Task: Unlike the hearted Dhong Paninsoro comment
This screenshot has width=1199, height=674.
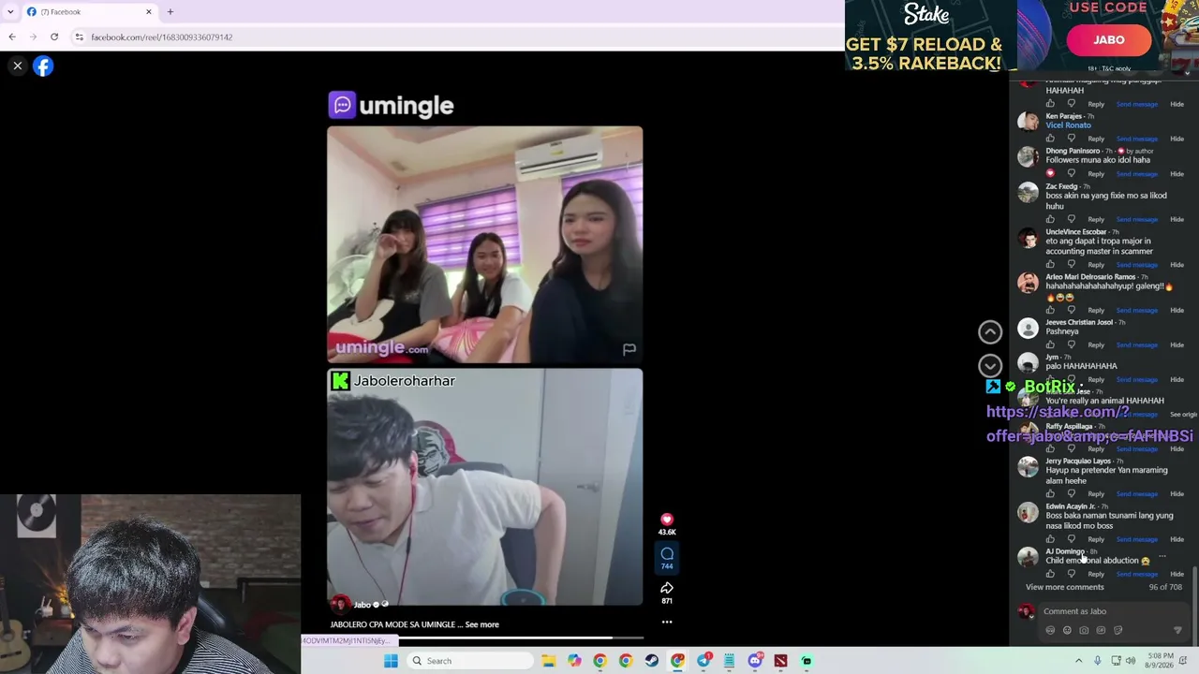Action: click(1050, 173)
